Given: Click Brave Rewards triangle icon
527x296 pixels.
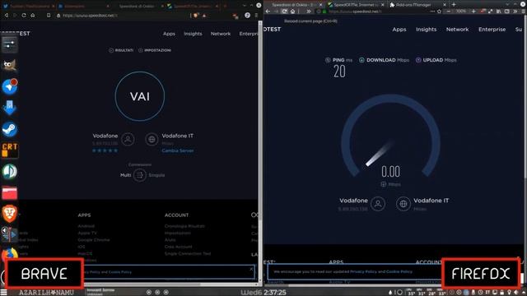Looking at the screenshot, I should click(204, 16).
